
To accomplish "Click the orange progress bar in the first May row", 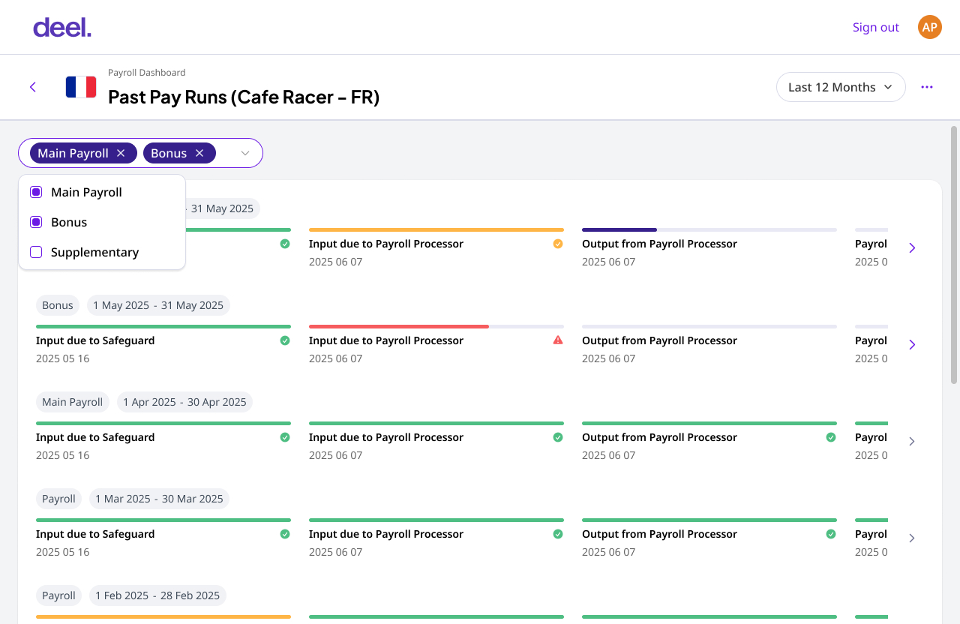I will tap(436, 229).
